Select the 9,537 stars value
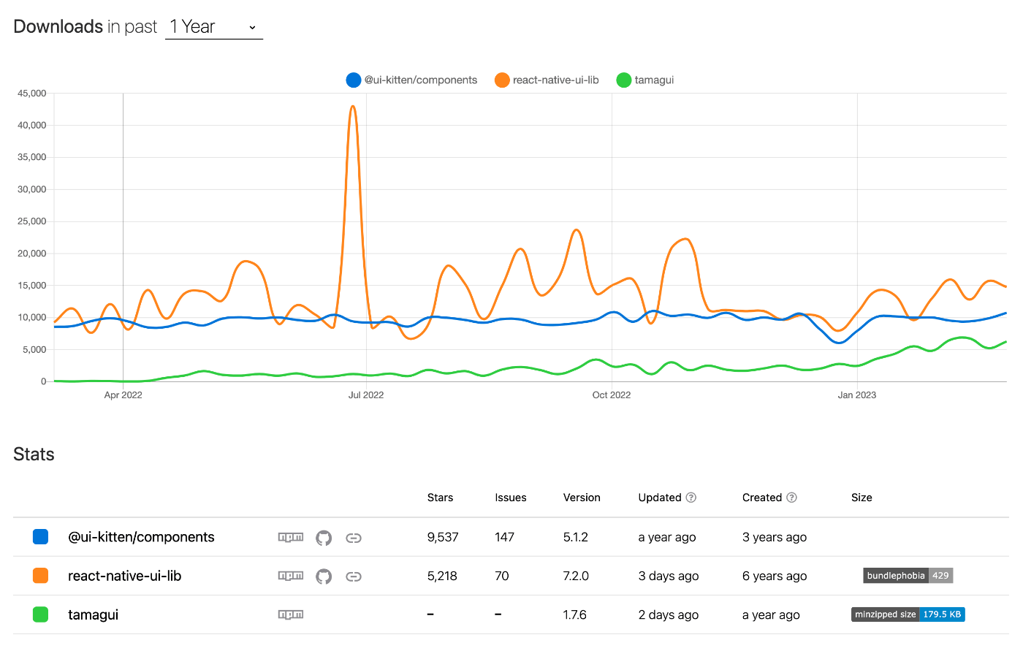 tap(443, 537)
